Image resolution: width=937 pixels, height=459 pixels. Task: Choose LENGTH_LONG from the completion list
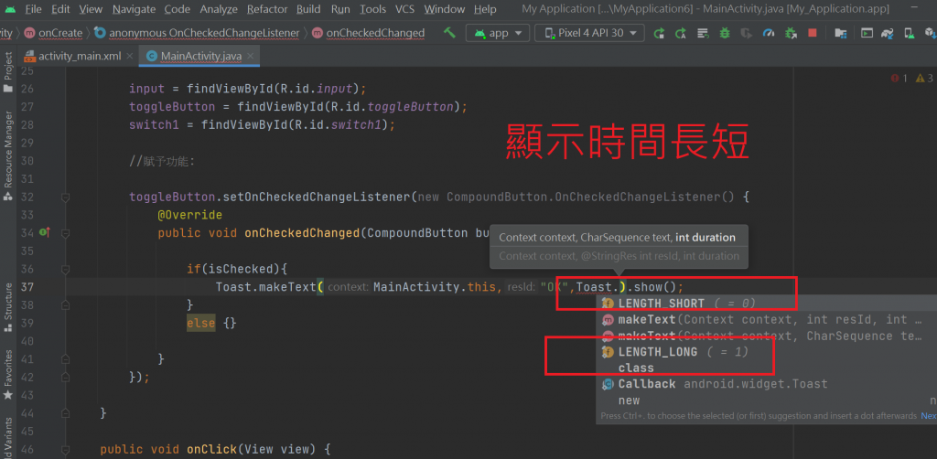[767, 352]
